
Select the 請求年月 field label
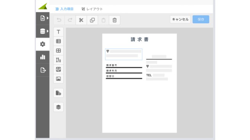click(112, 71)
